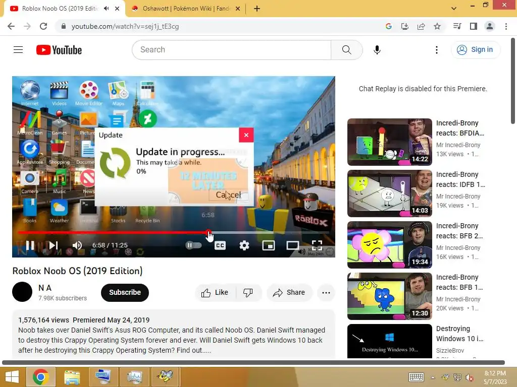Open Mr Incredi-Brony channel under BFDIA video
517x387 pixels.
tap(458, 145)
